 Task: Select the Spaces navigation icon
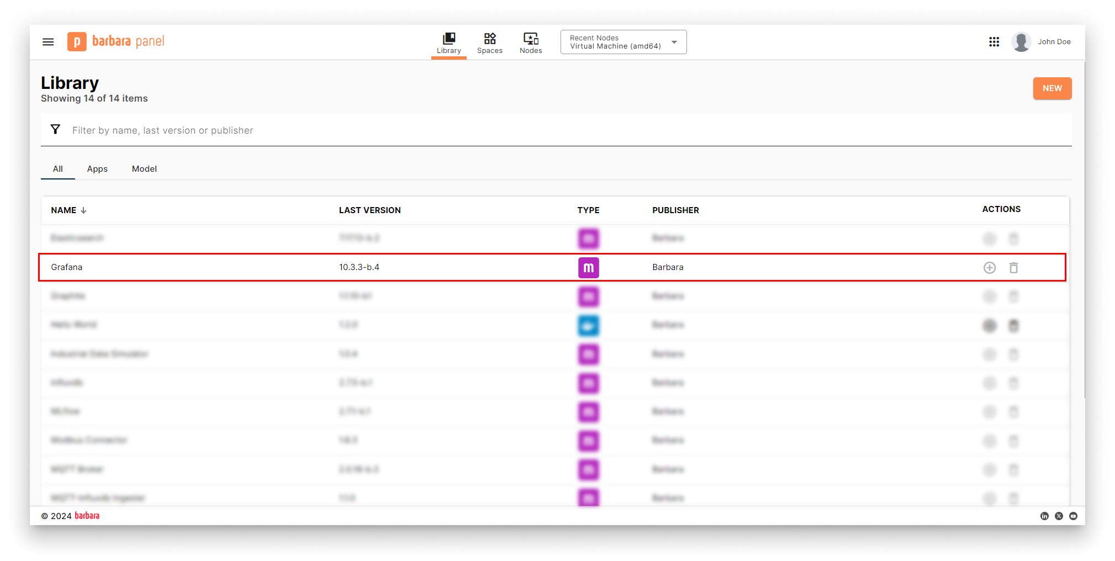(x=489, y=39)
